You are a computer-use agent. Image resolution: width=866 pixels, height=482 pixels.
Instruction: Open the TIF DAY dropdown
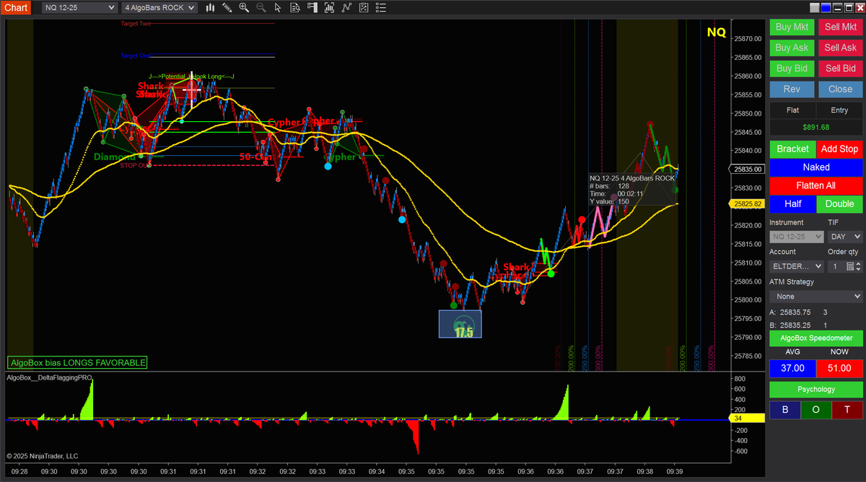pyautogui.click(x=844, y=237)
